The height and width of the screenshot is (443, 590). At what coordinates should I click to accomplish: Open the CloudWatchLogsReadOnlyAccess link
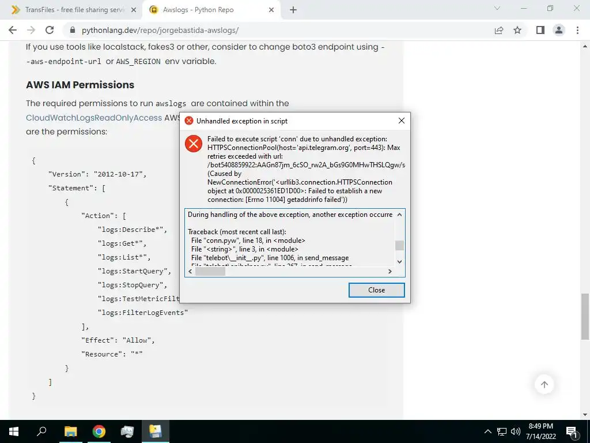[94, 118]
